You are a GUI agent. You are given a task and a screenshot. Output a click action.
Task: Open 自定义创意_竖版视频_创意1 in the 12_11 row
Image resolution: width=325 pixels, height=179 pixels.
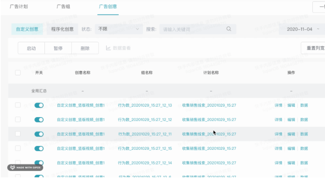[x=81, y=134]
